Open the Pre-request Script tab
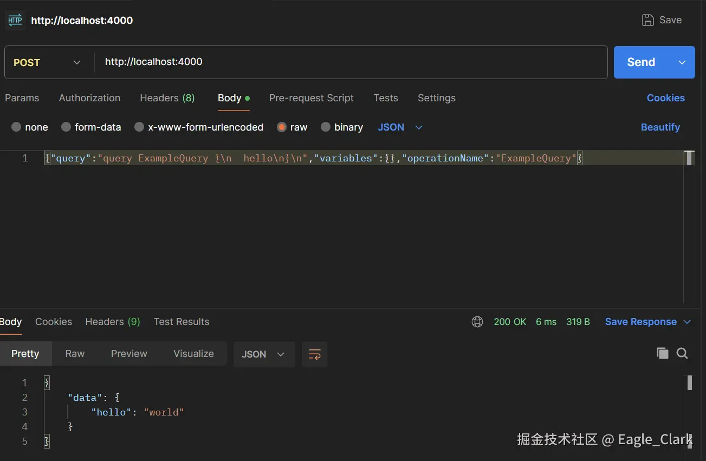The image size is (706, 461). click(x=311, y=98)
